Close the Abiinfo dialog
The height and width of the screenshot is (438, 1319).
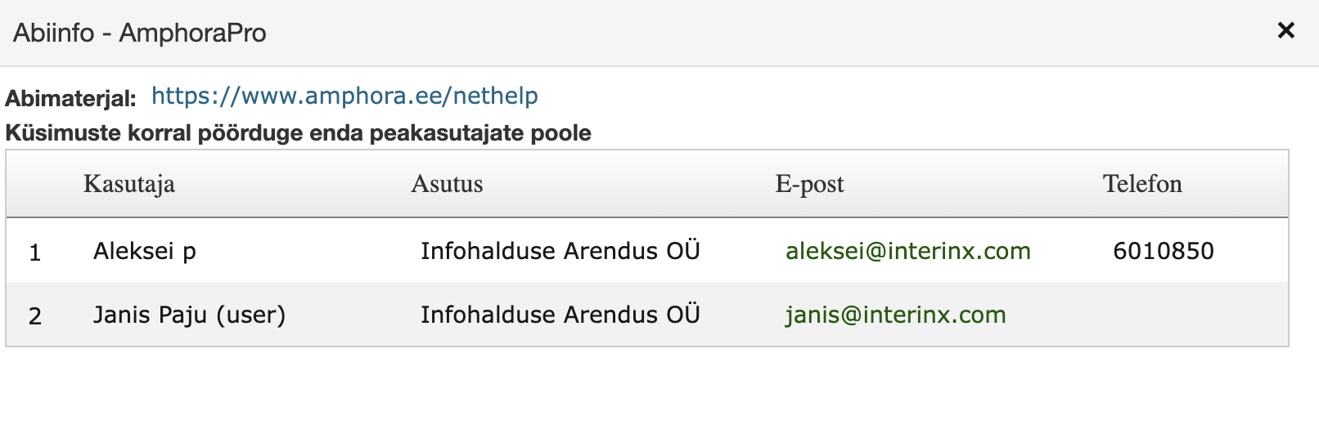(1285, 31)
